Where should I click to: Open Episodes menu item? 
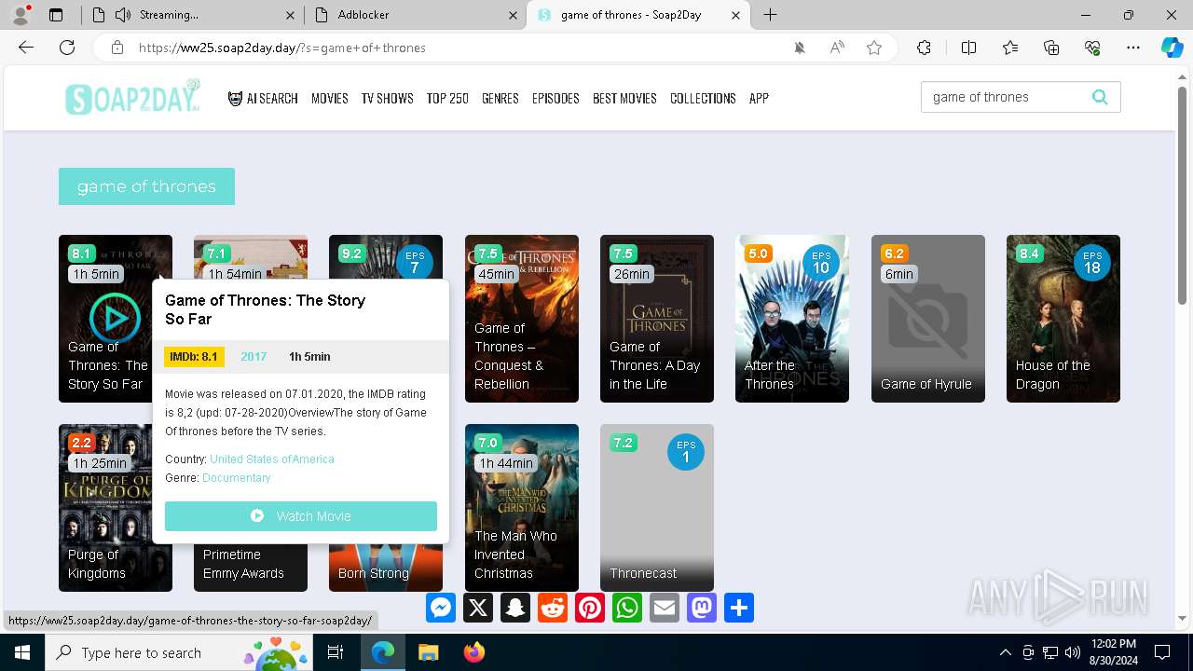point(555,98)
